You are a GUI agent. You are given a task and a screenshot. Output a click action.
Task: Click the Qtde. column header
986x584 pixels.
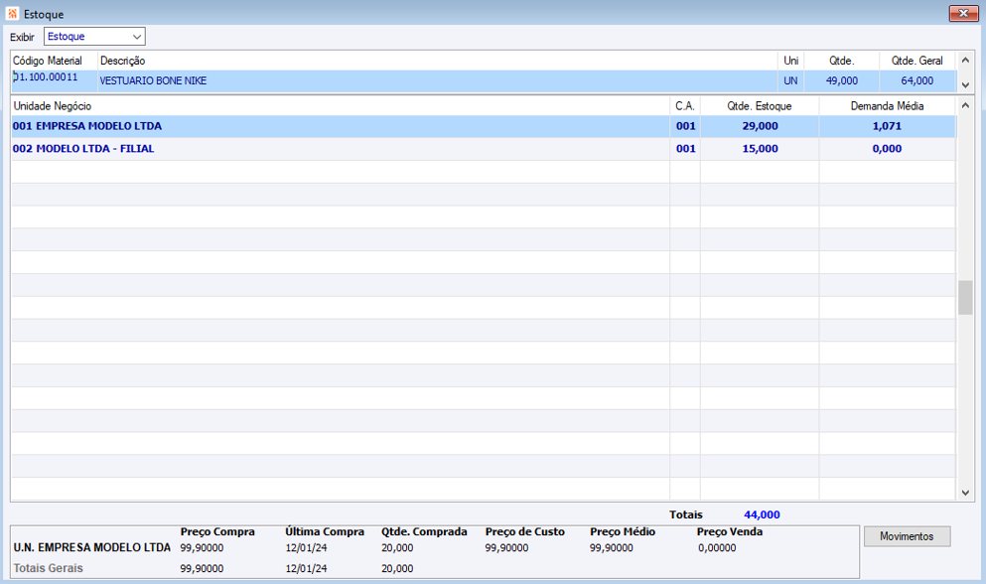[x=841, y=61]
